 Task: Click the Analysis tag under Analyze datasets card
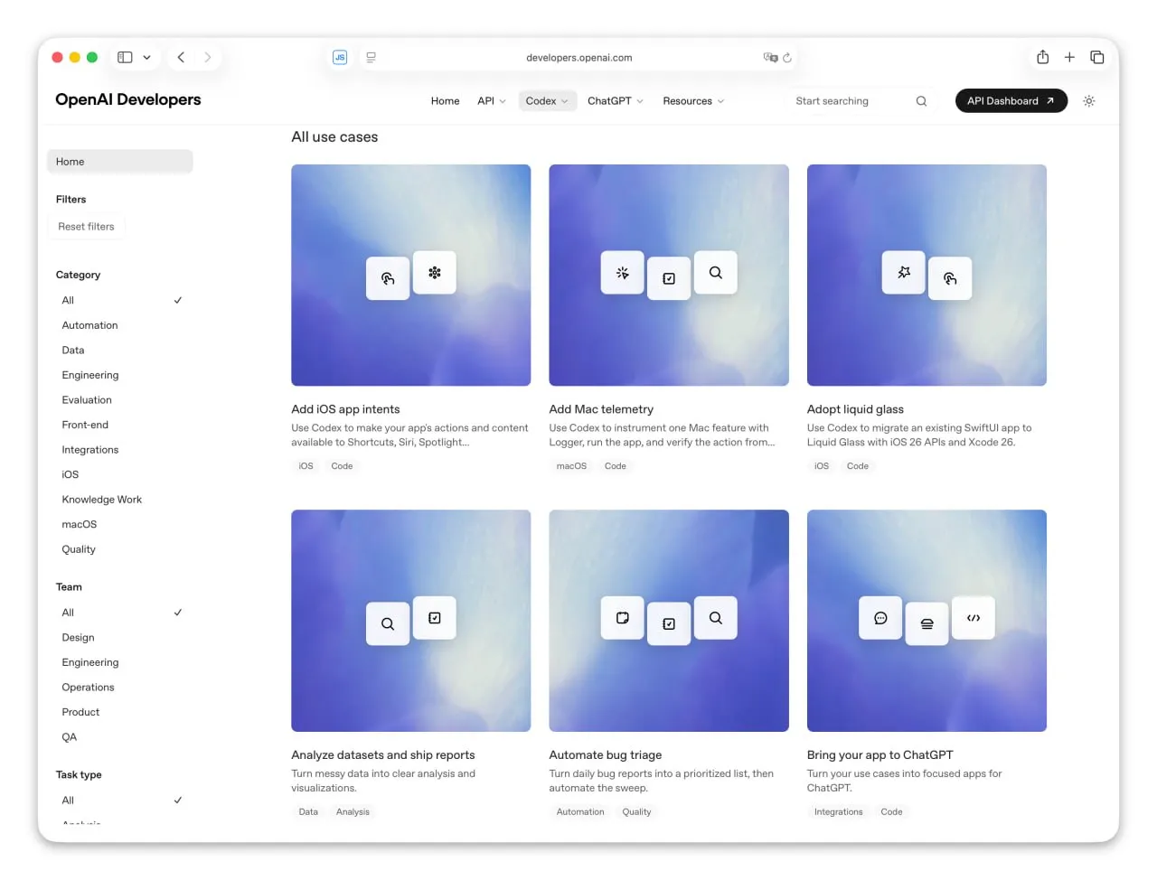coord(353,812)
